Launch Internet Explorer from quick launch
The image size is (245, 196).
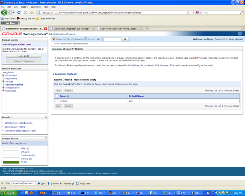(x=22, y=193)
